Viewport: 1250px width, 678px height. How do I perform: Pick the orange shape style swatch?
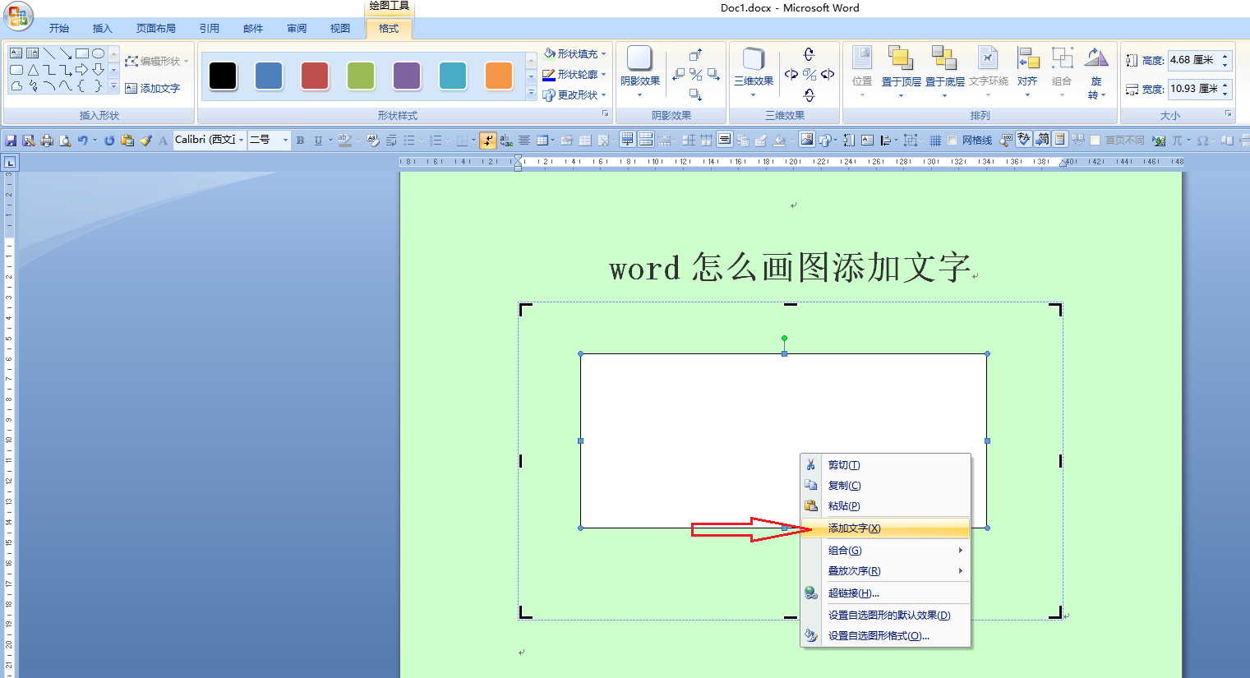point(499,76)
